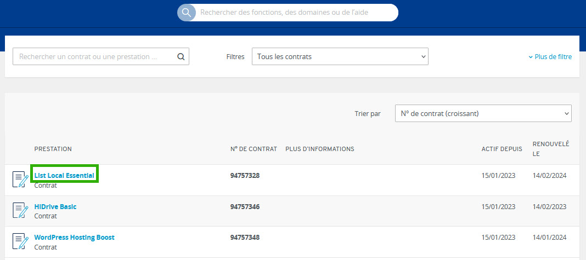Click the List Local Essential contract icon
This screenshot has height=260, width=586.
click(x=20, y=180)
